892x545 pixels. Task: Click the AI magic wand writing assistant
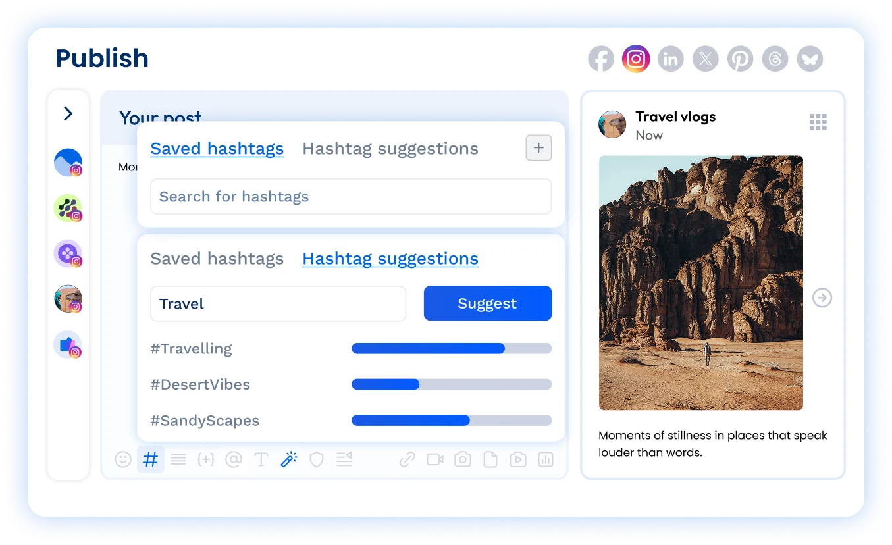(x=288, y=459)
